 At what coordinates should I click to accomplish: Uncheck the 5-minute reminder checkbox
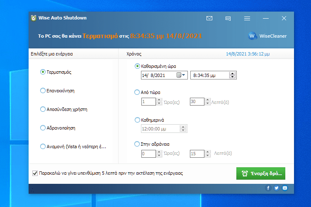click(35, 173)
